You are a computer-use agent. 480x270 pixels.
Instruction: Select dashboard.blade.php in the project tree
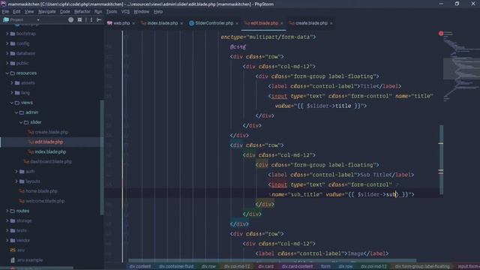(51, 162)
